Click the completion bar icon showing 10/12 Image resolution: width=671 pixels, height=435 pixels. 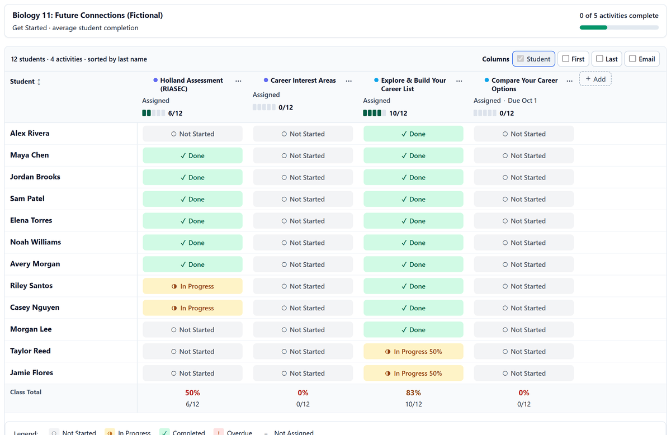(374, 113)
